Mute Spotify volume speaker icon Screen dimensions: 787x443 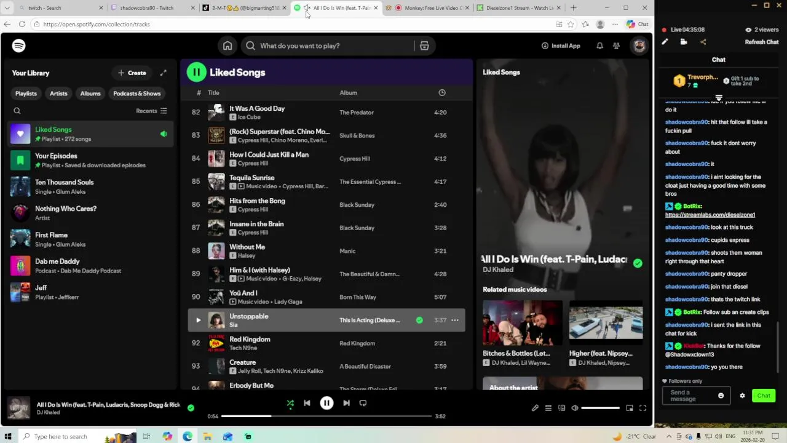(x=575, y=408)
